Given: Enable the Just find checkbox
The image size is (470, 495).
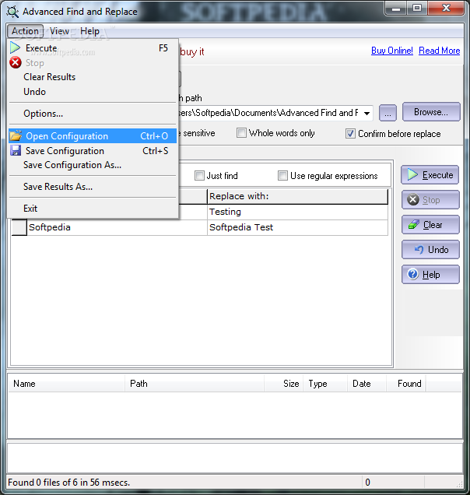Looking at the screenshot, I should [199, 176].
